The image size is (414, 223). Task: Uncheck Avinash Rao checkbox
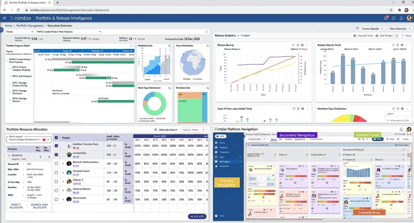coord(56,155)
